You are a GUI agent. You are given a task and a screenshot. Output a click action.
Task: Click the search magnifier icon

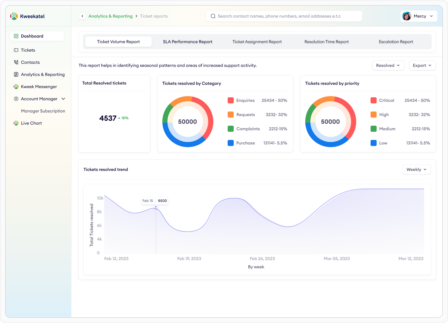tap(213, 16)
